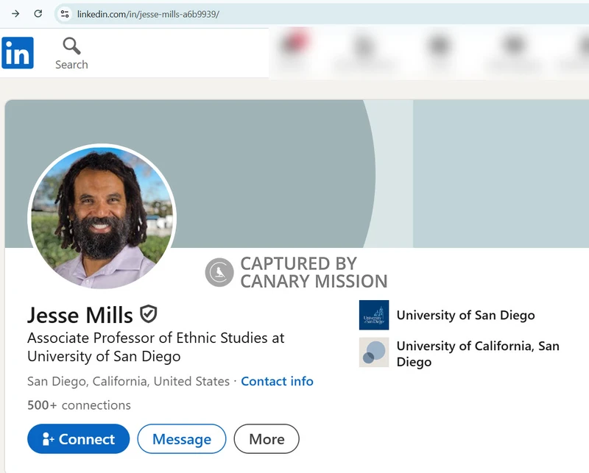Click the verification shield badge
This screenshot has width=589, height=473.
tap(149, 314)
